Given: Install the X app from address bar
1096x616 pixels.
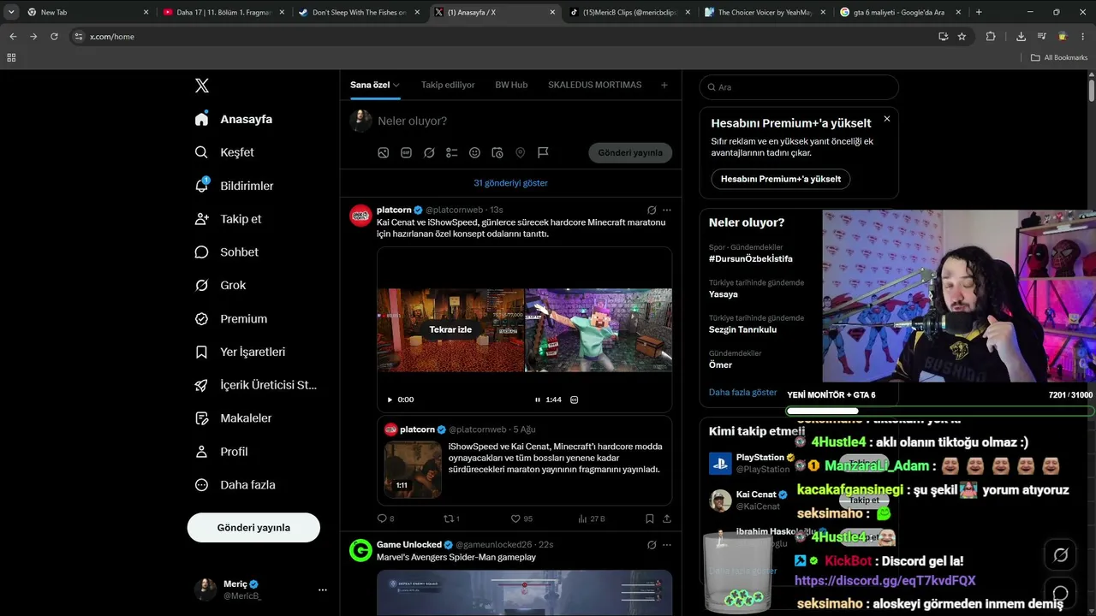Looking at the screenshot, I should point(943,37).
